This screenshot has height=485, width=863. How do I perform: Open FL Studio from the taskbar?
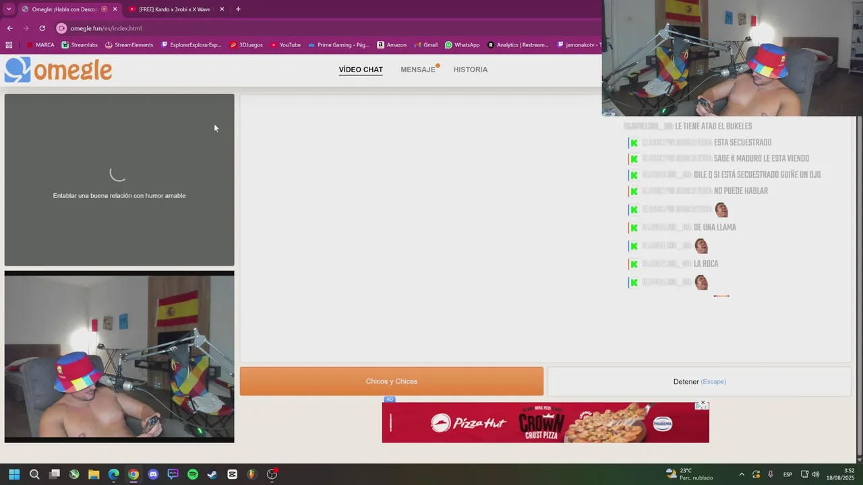tap(252, 474)
